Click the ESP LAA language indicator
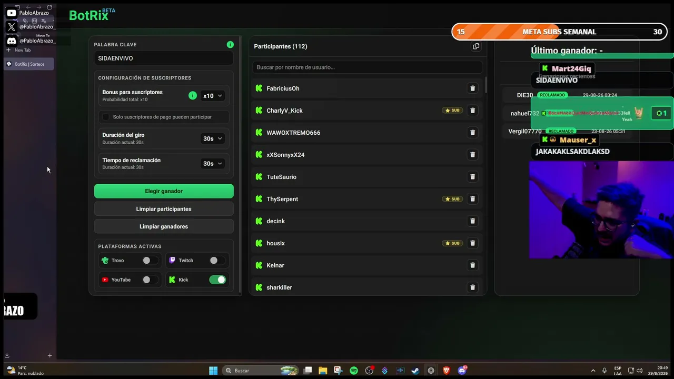The image size is (674, 379). pos(618,371)
